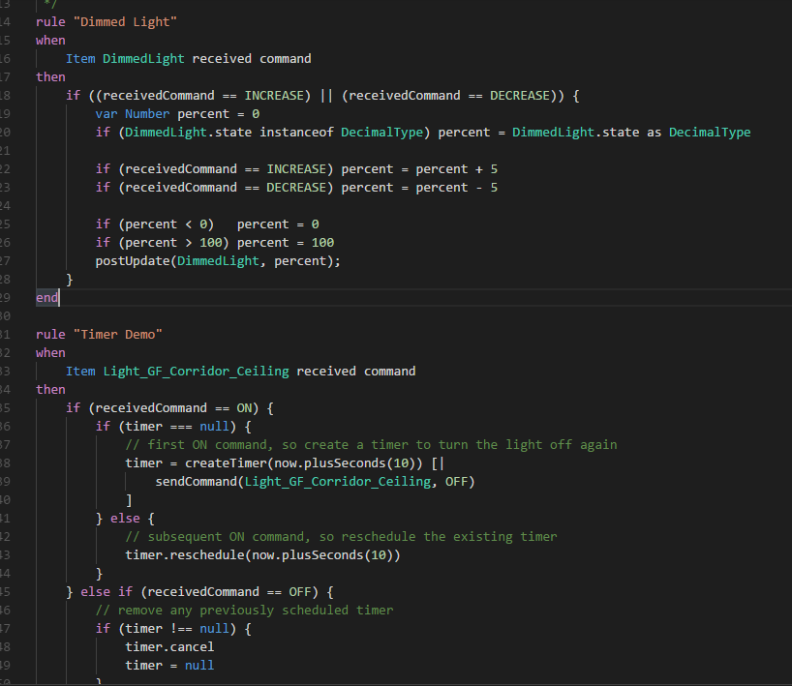Click DimmedLight in the 'Item DimmedLight received command' line
The width and height of the screenshot is (792, 686).
point(143,59)
